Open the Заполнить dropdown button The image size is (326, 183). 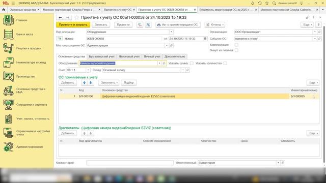point(109,82)
